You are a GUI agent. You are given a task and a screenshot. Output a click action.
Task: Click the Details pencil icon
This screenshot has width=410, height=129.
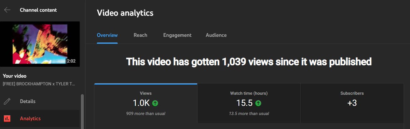[7, 102]
